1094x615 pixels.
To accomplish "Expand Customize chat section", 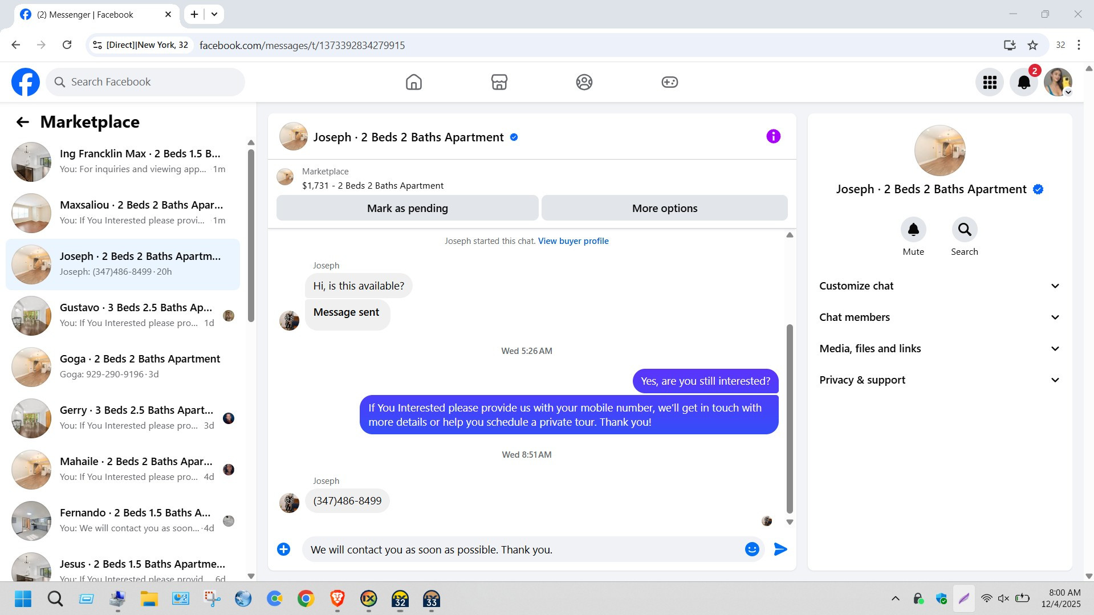I will pos(940,286).
